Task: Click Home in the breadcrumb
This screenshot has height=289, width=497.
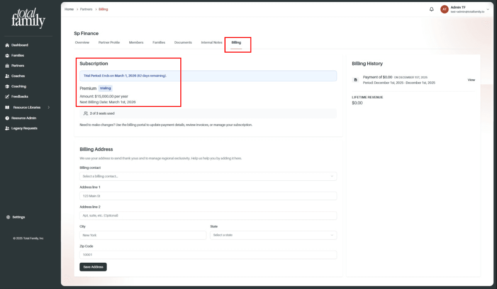Action: point(69,9)
